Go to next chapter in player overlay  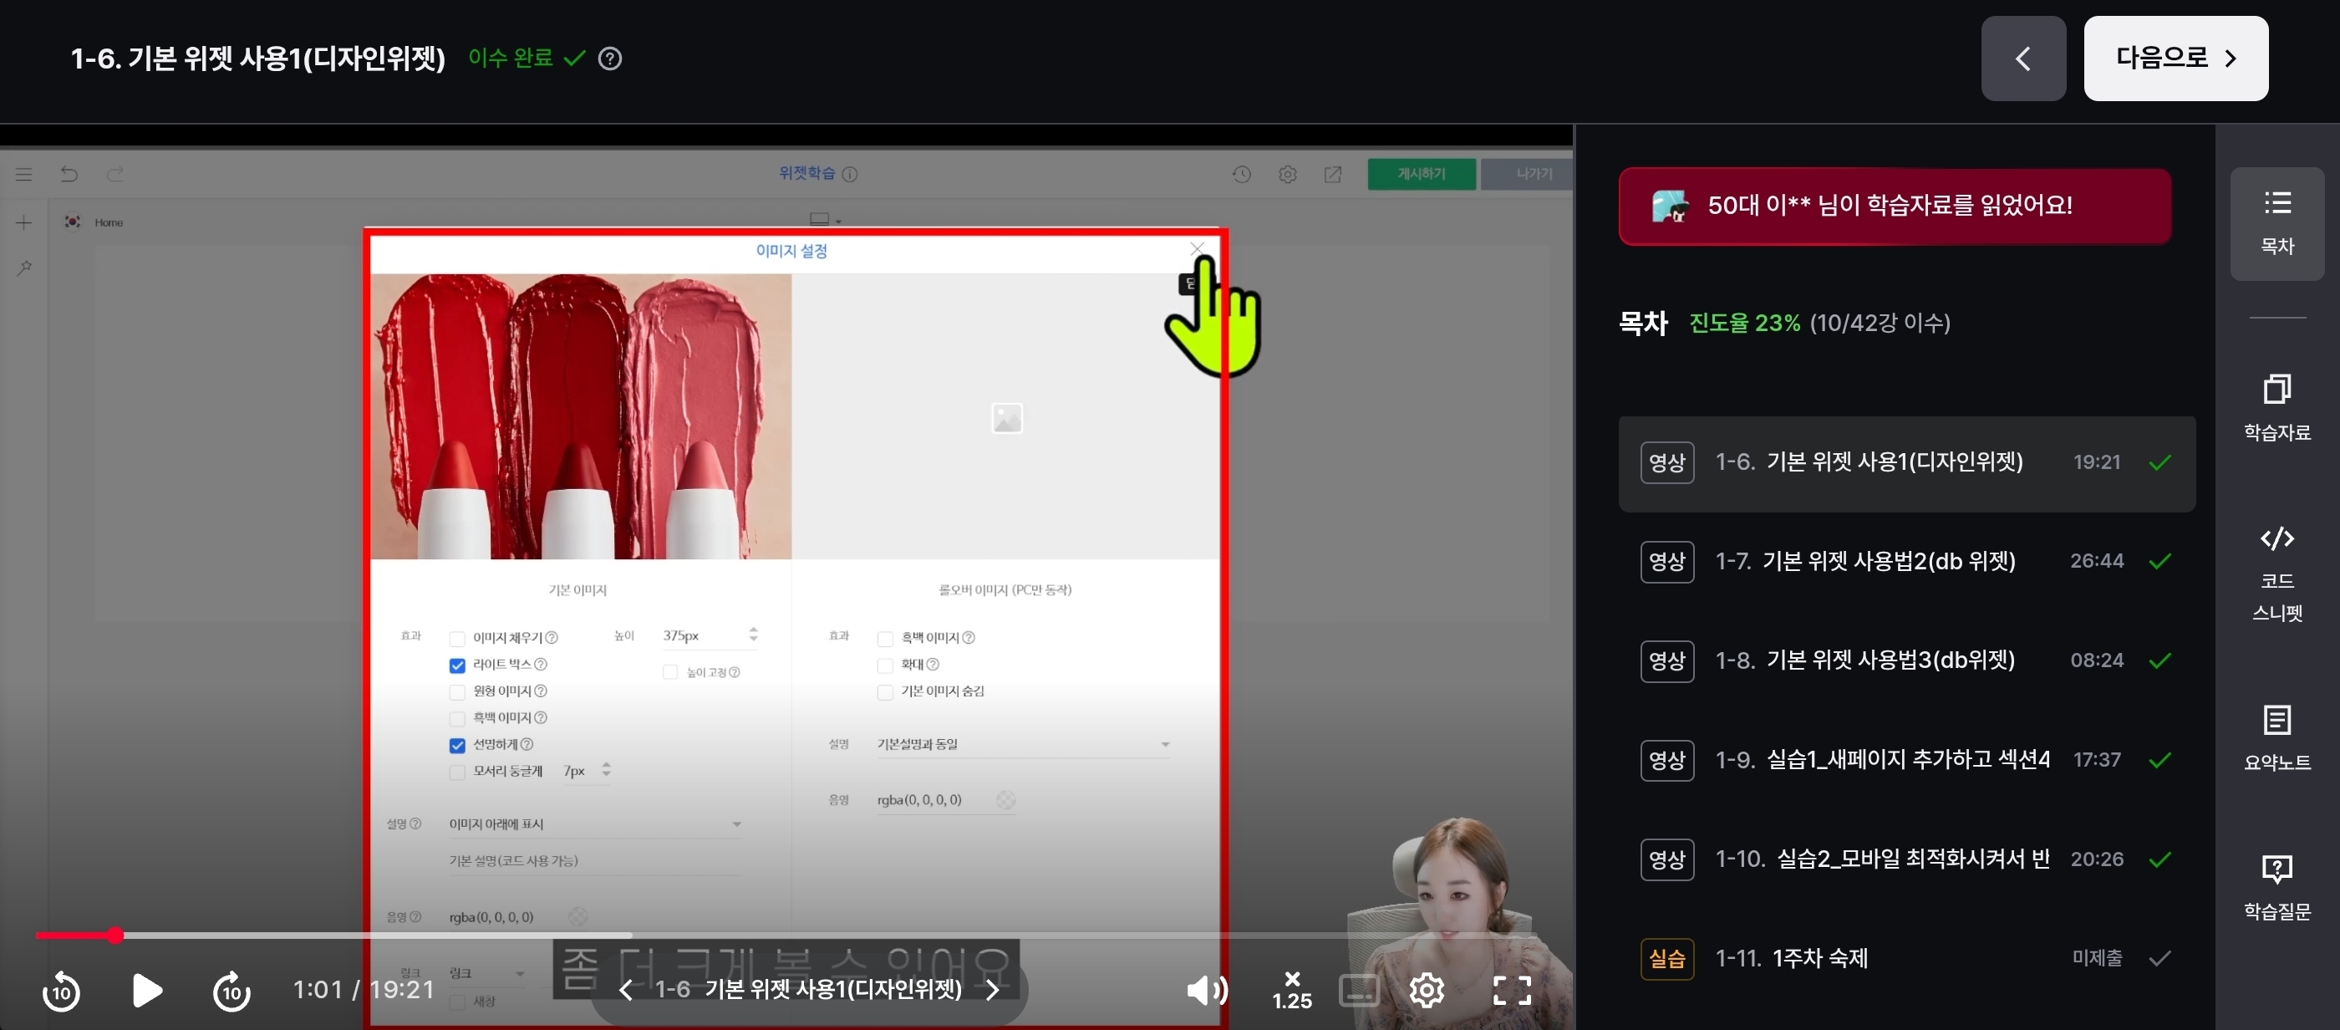point(992,989)
